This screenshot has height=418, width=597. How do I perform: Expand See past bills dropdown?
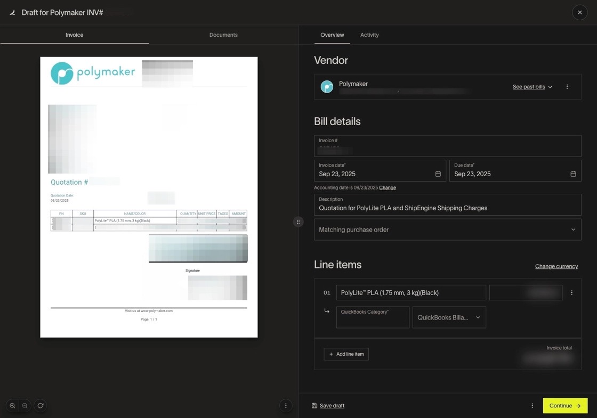532,87
